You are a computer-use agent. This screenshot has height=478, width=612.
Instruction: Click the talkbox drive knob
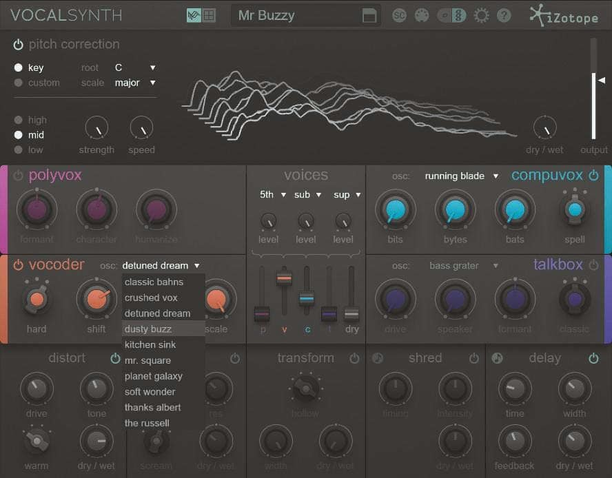(x=396, y=299)
